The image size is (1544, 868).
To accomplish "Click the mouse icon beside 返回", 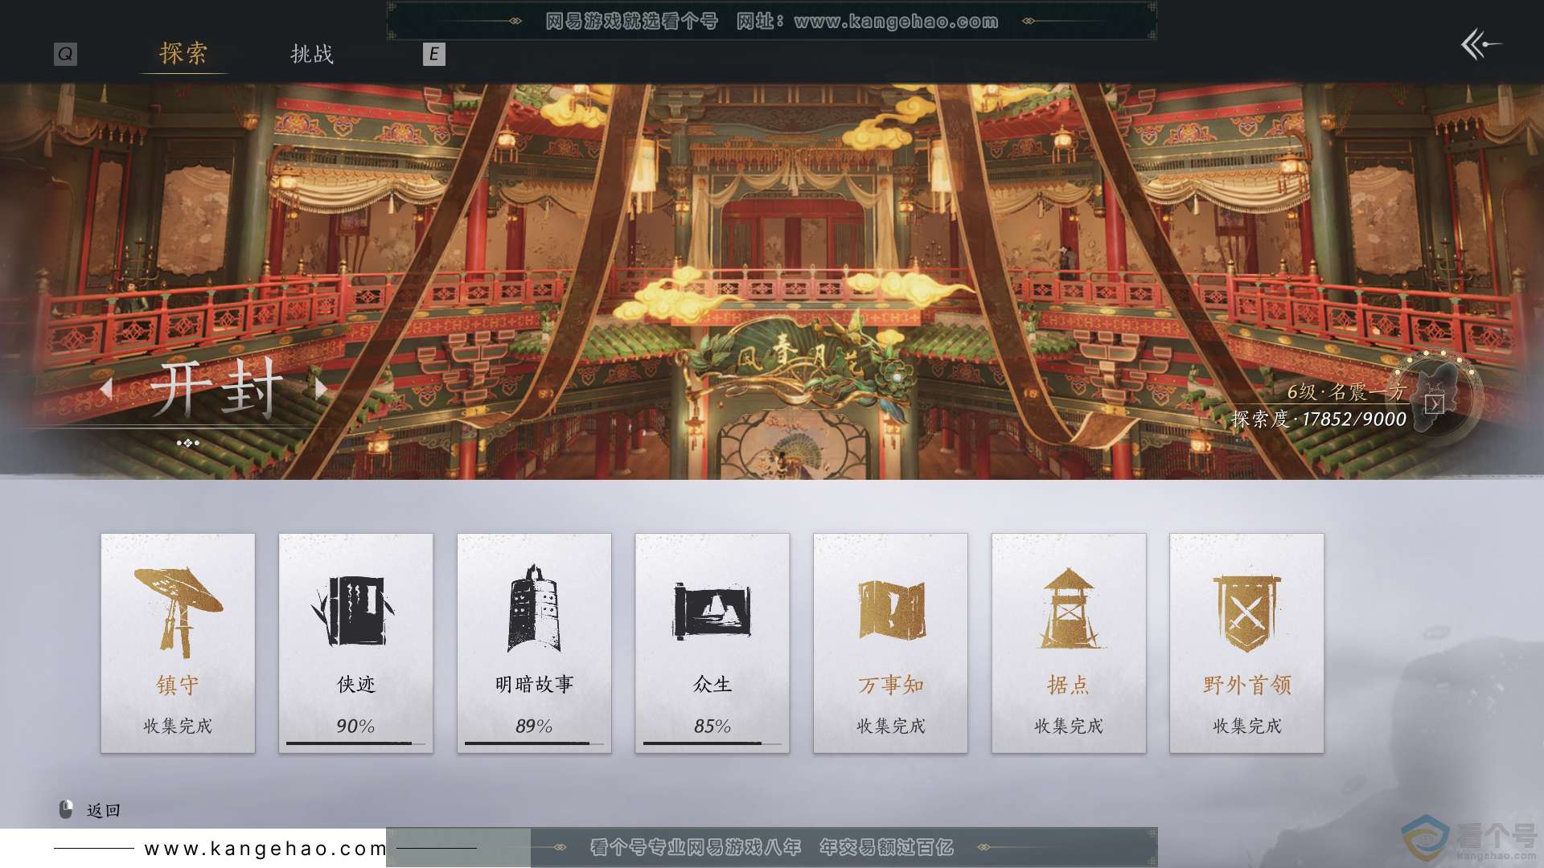I will click(x=66, y=809).
